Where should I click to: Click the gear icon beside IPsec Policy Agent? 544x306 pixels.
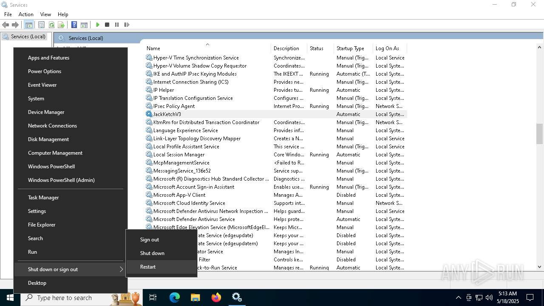[149, 106]
